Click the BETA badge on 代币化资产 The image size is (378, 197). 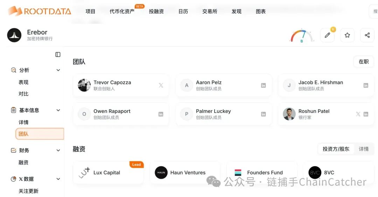(140, 6)
